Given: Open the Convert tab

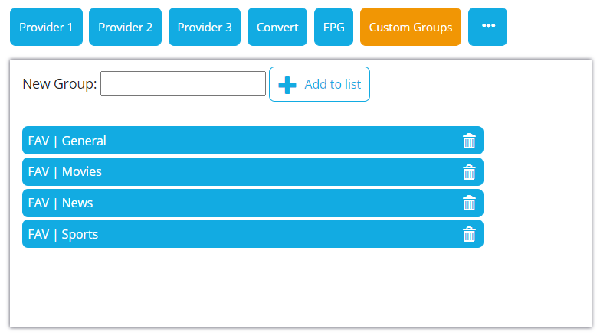Looking at the screenshot, I should click(277, 27).
